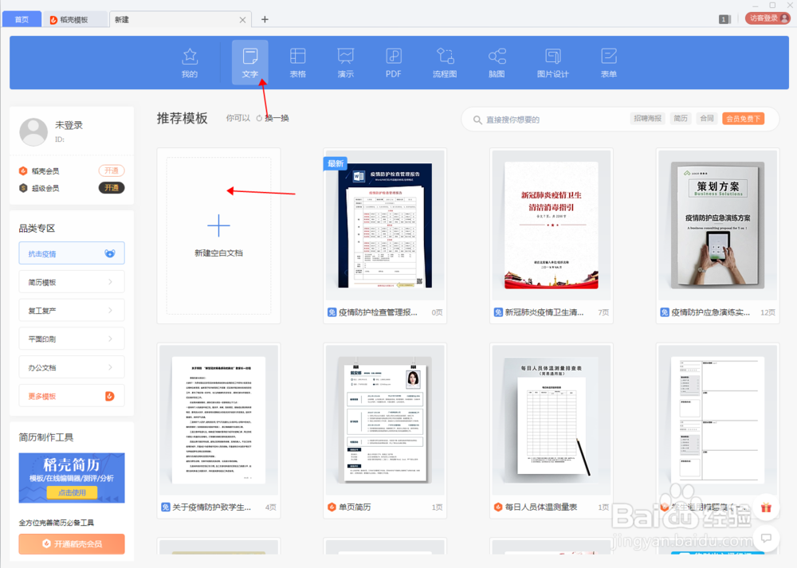
Task: Select the PDF icon
Action: pos(394,56)
